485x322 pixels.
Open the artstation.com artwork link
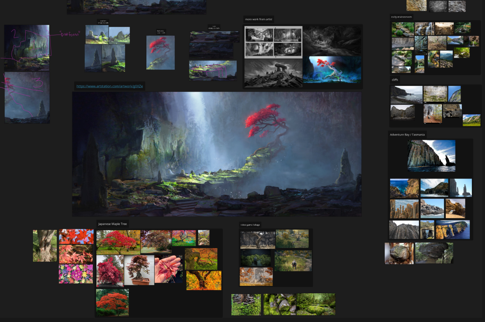tap(110, 86)
